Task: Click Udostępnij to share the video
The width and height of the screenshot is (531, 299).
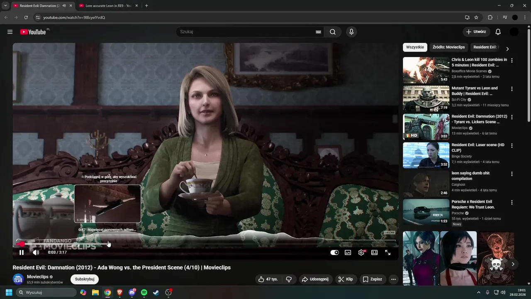Action: (315, 279)
